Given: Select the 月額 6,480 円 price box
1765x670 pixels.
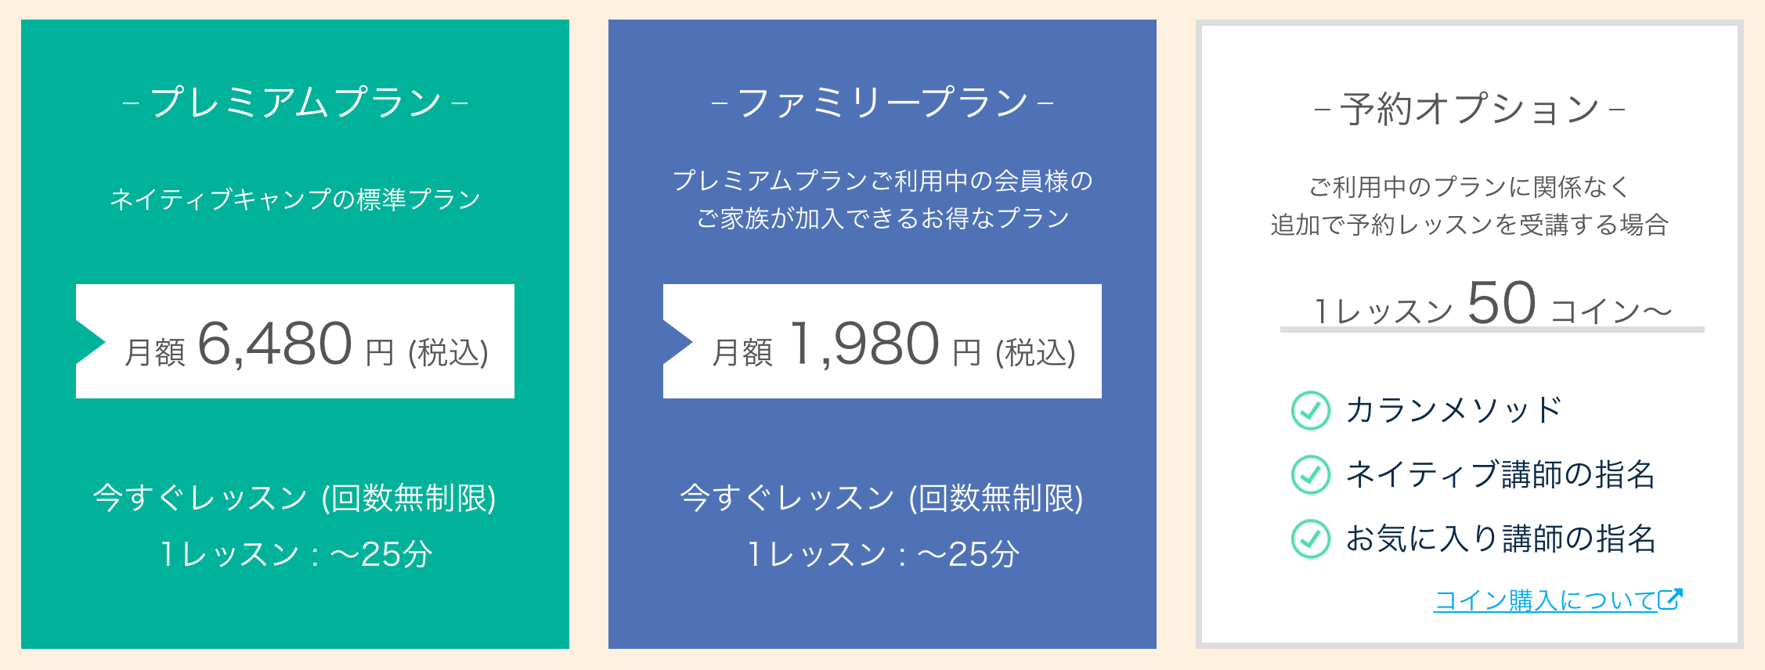Looking at the screenshot, I should (x=295, y=341).
